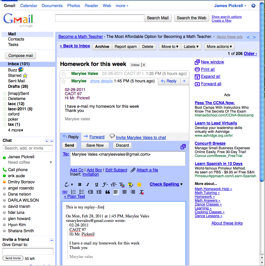Click the Forward all icon
This screenshot has height=266, width=265.
pos(197,84)
